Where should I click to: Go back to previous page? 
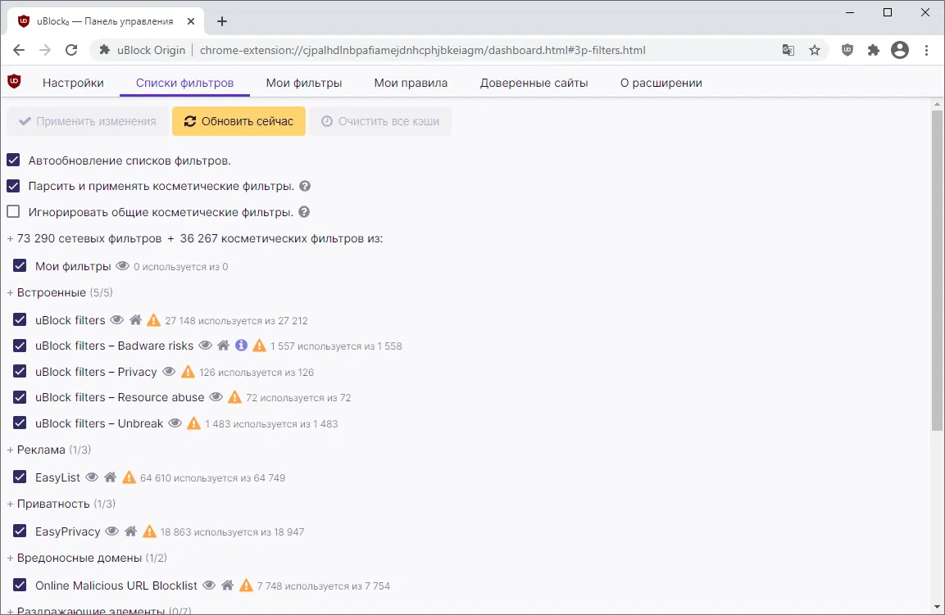(19, 50)
